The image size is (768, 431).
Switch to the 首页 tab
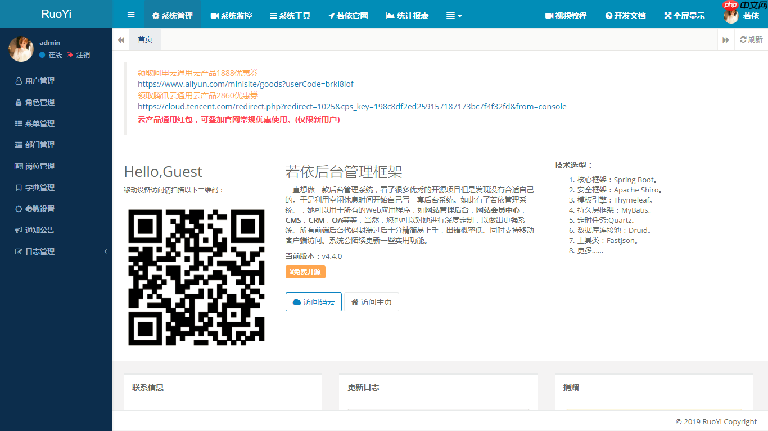point(145,39)
